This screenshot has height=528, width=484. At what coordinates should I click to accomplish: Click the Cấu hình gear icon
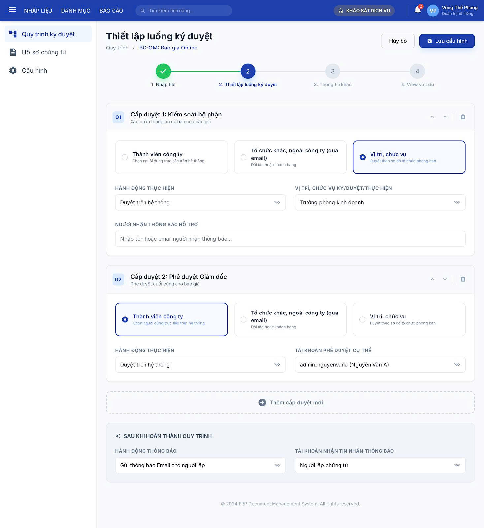pos(13,71)
